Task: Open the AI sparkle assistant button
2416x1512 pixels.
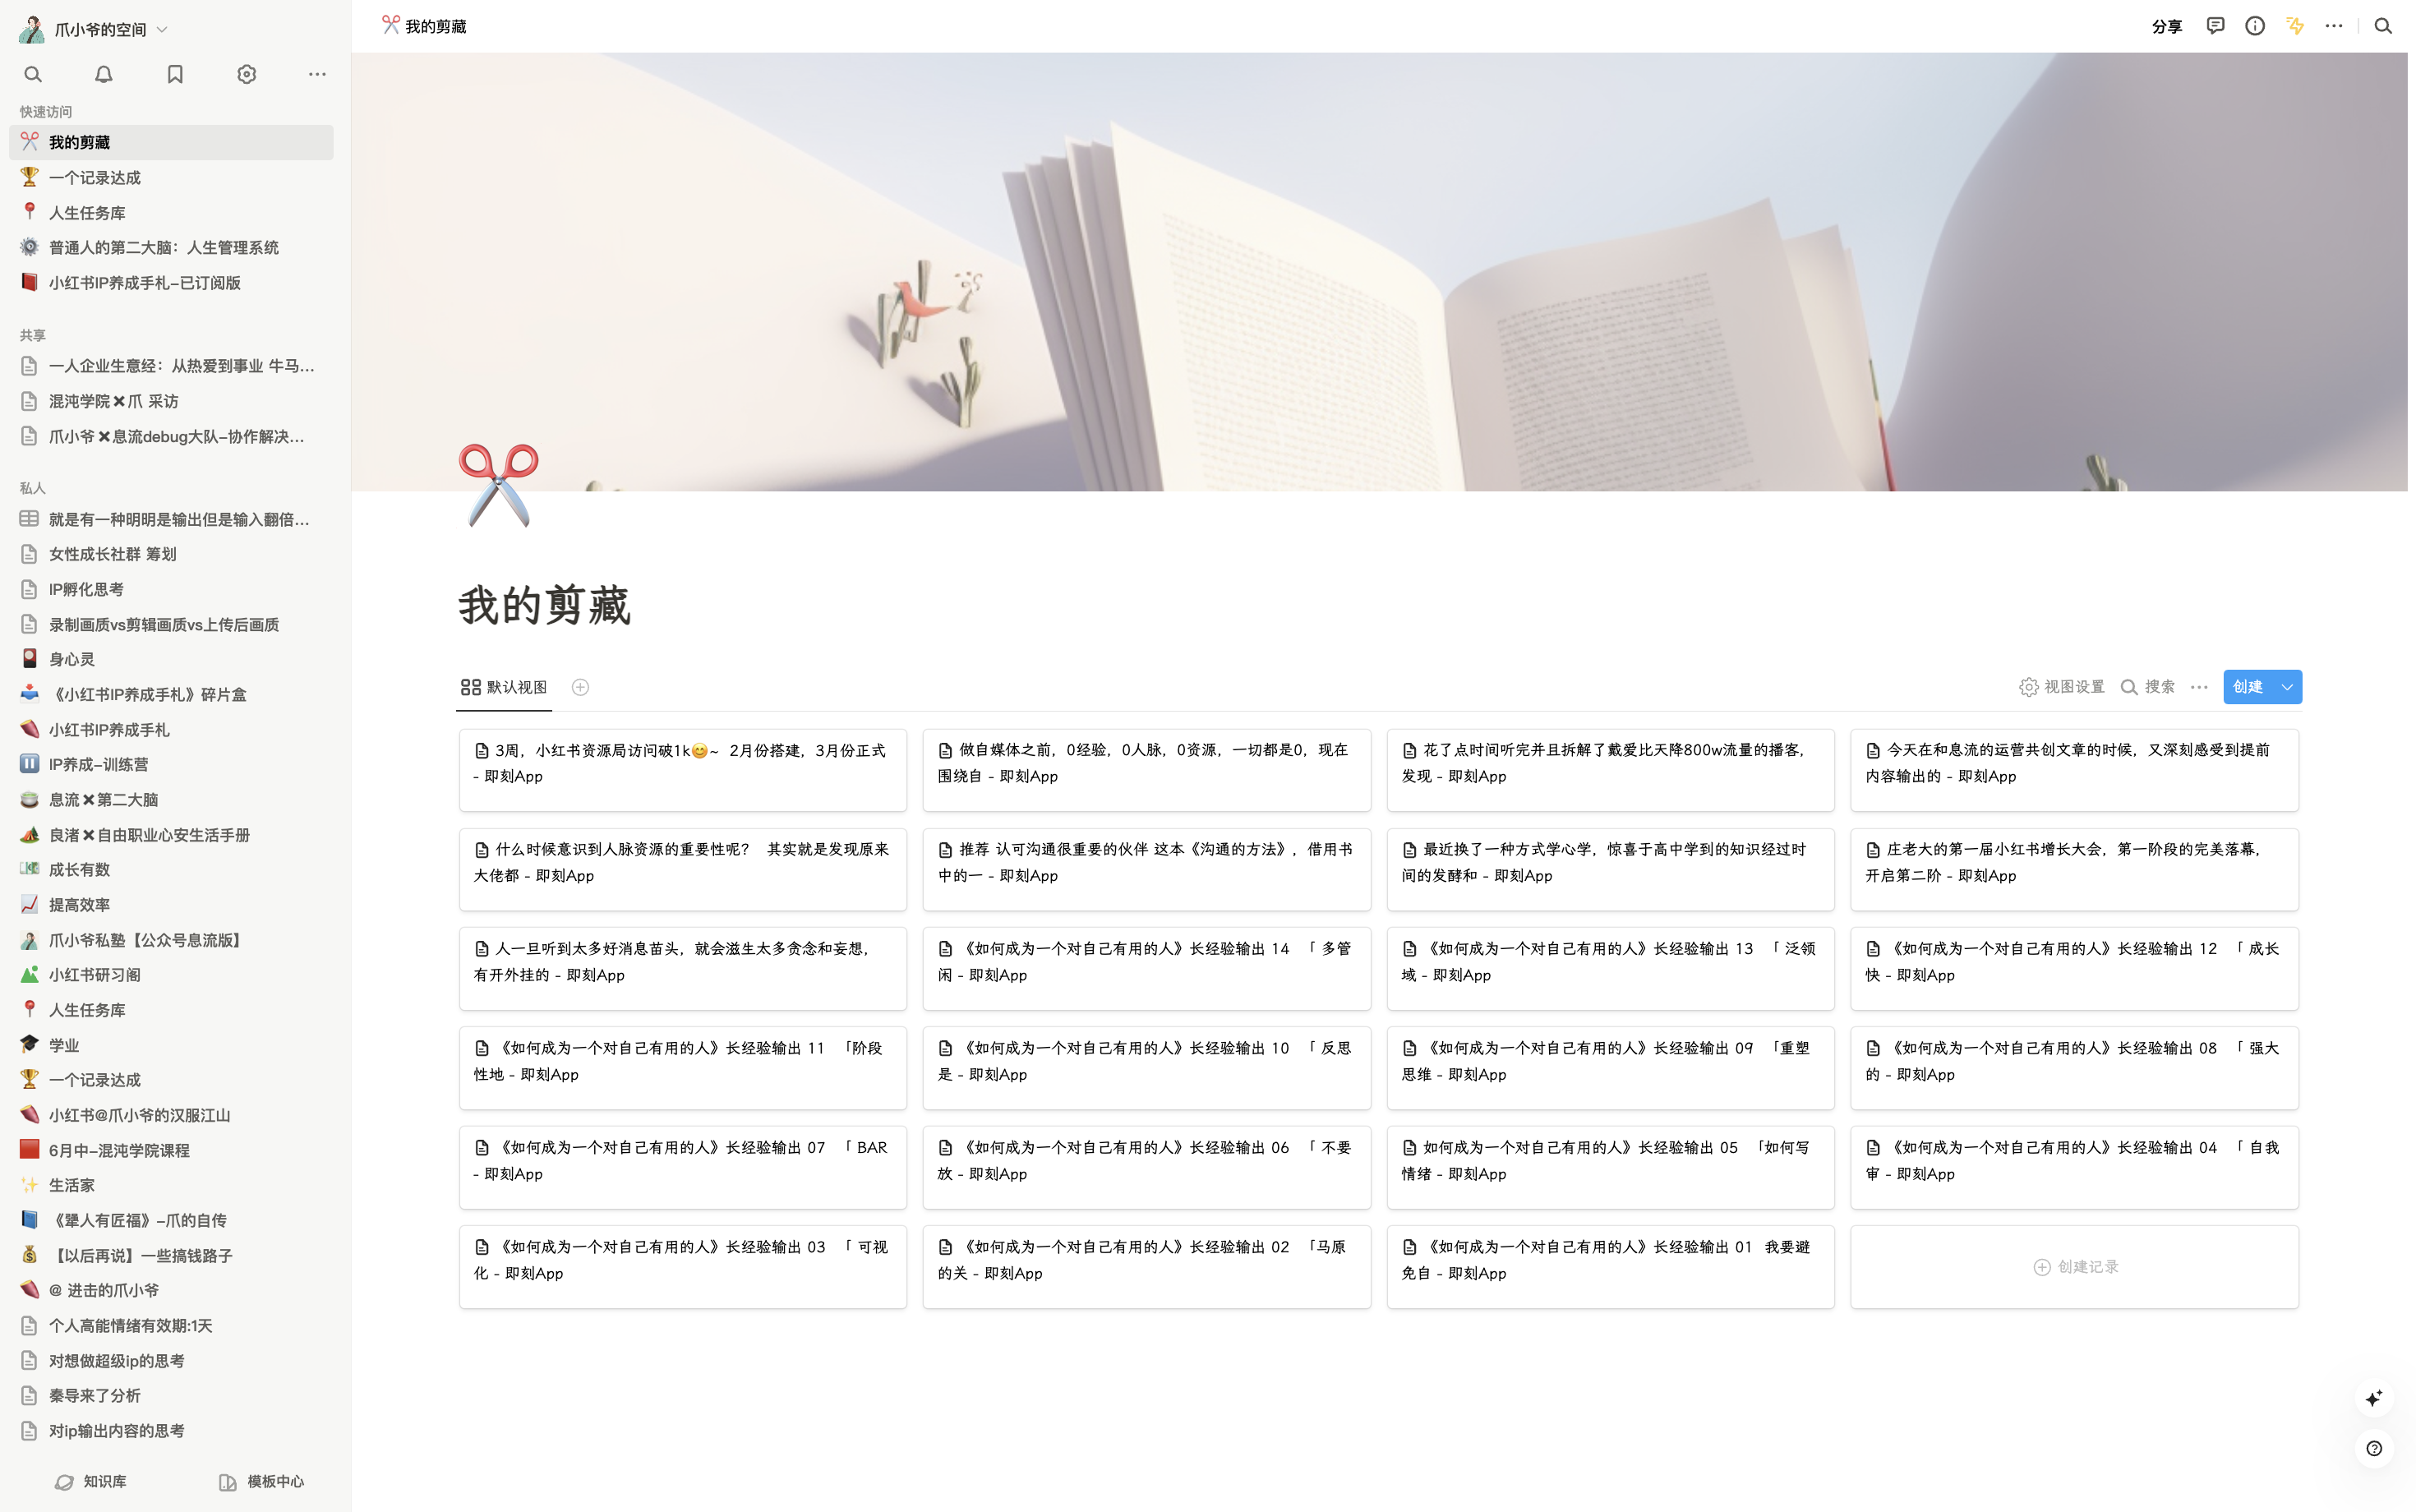Action: (2373, 1397)
